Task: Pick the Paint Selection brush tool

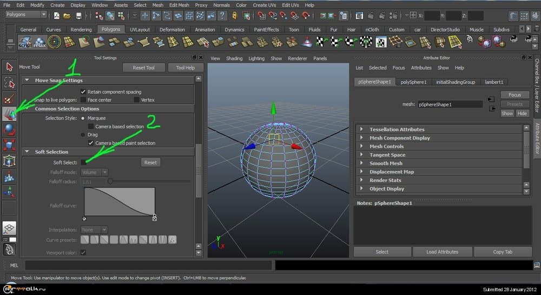Action: pyautogui.click(x=9, y=99)
